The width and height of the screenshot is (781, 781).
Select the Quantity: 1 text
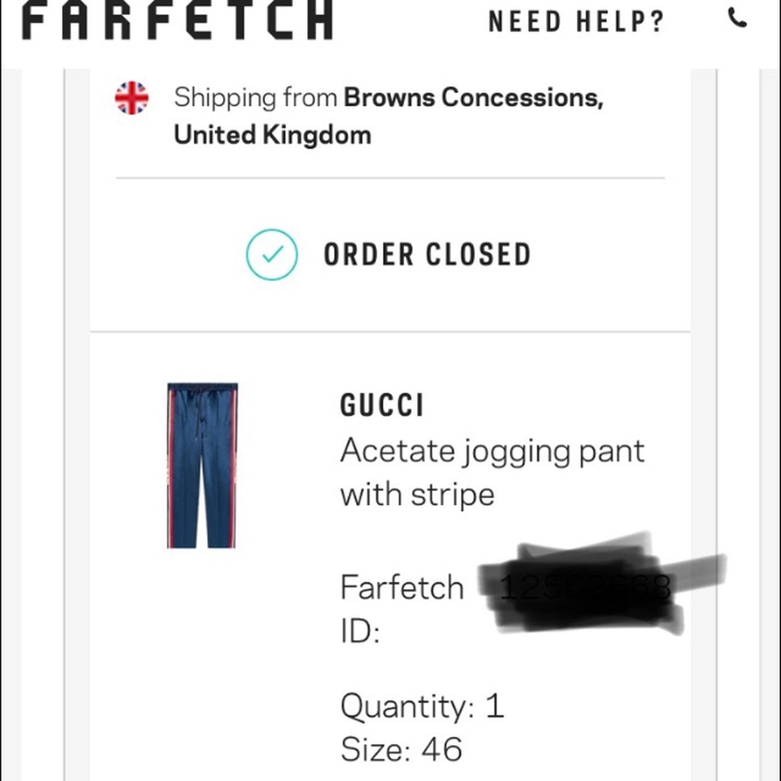click(x=422, y=706)
